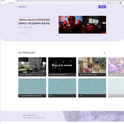
Task: Open the Compello LALA band performance card
Action: [x=32, y=88]
